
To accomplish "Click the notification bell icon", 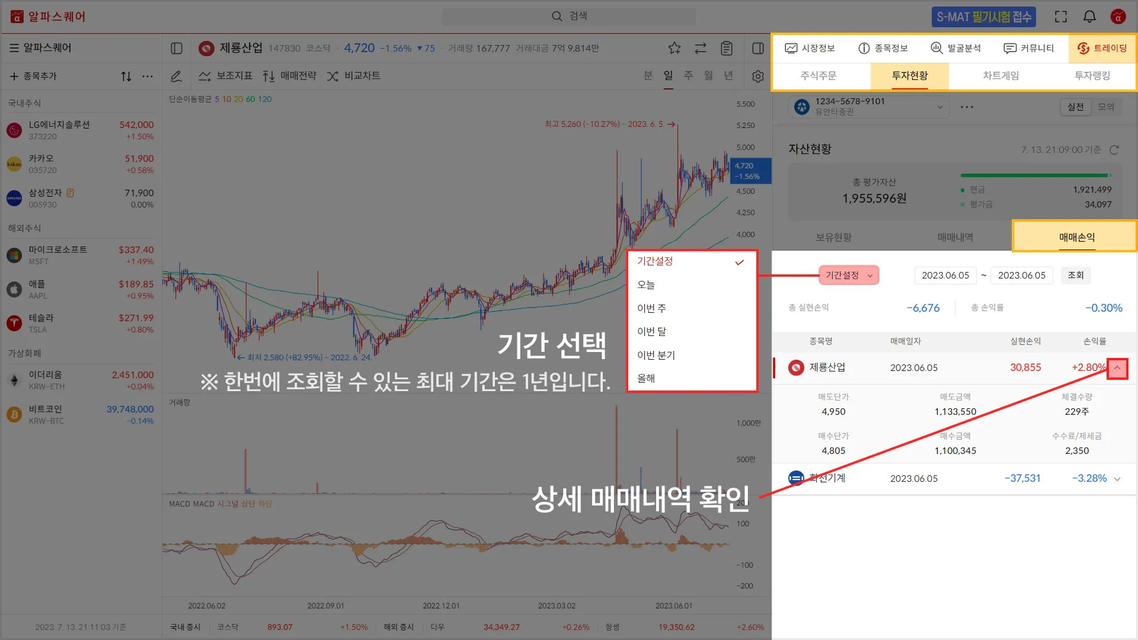I will pyautogui.click(x=1089, y=17).
